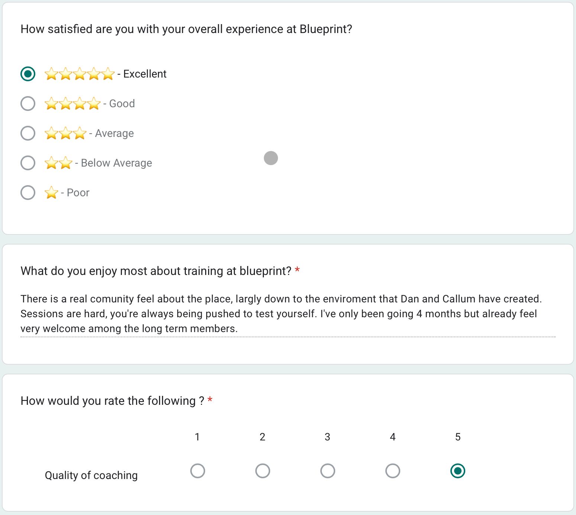
Task: Click the four gold stars icon
Action: tap(72, 104)
